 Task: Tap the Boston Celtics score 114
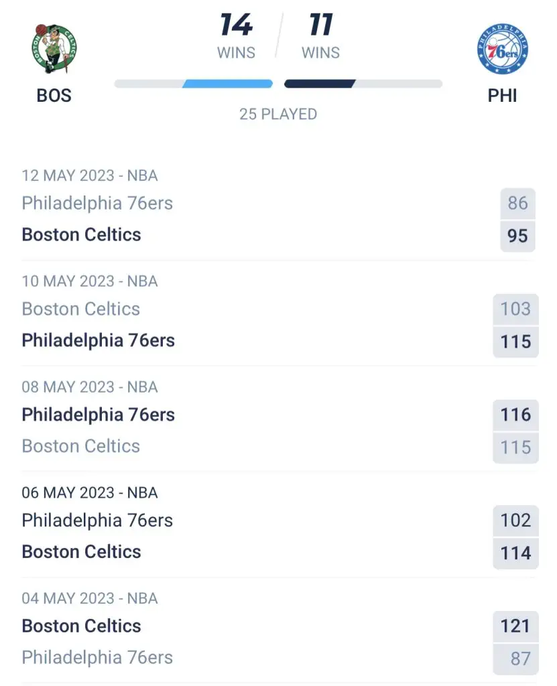(516, 553)
